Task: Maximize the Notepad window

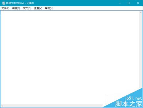Action: (129, 3)
